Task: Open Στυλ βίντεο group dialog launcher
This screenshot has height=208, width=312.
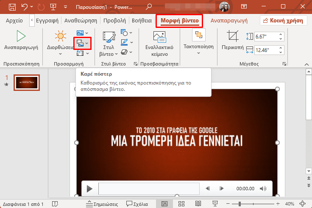Action: (x=136, y=64)
